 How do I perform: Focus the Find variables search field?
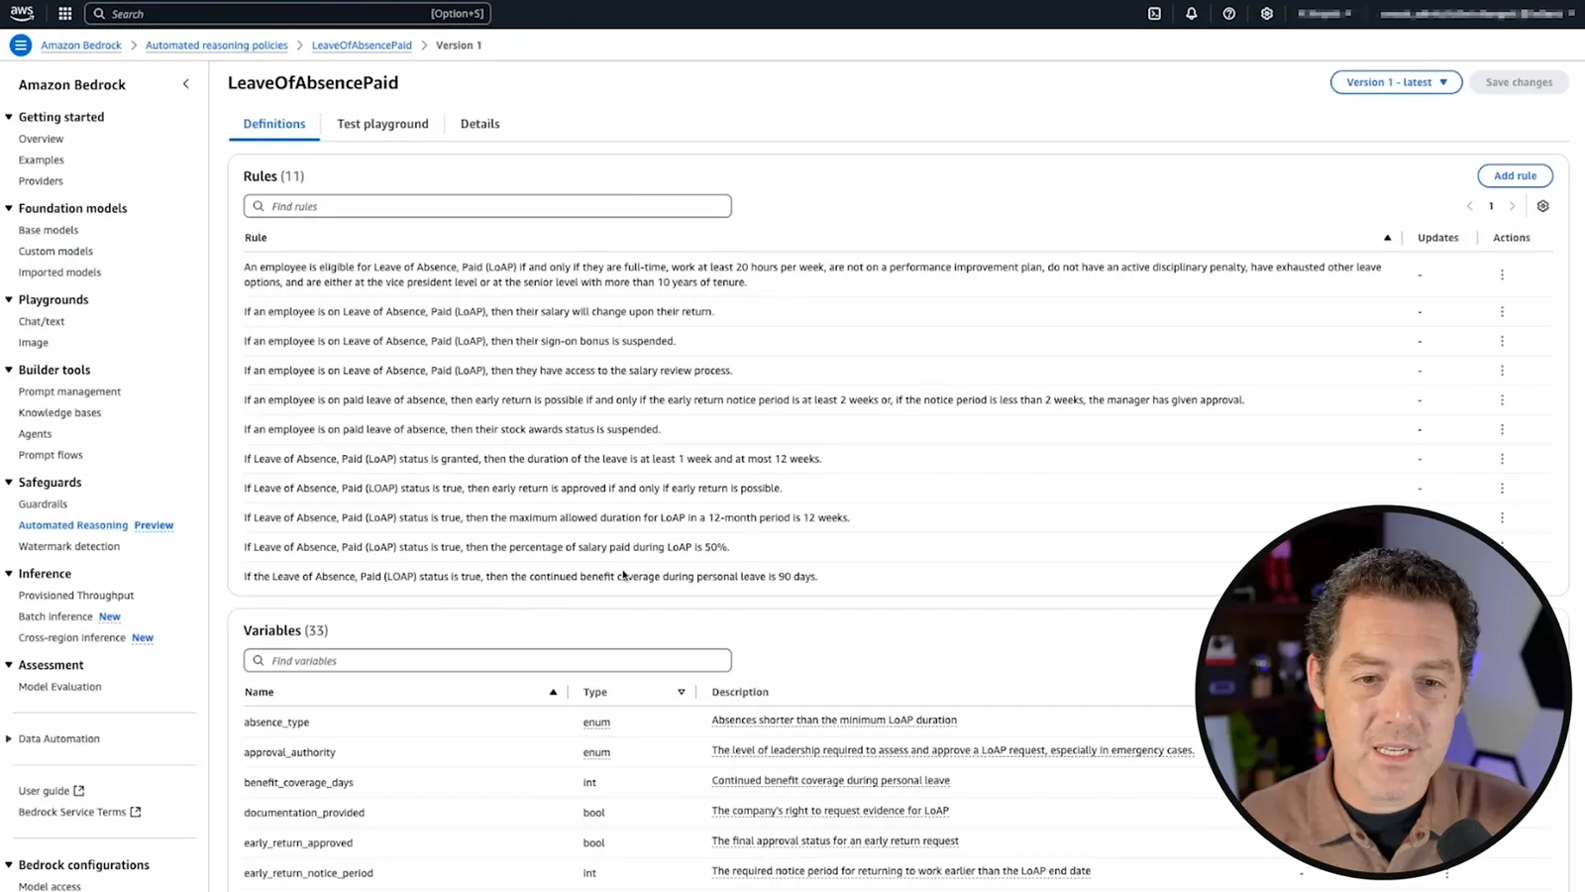487,660
